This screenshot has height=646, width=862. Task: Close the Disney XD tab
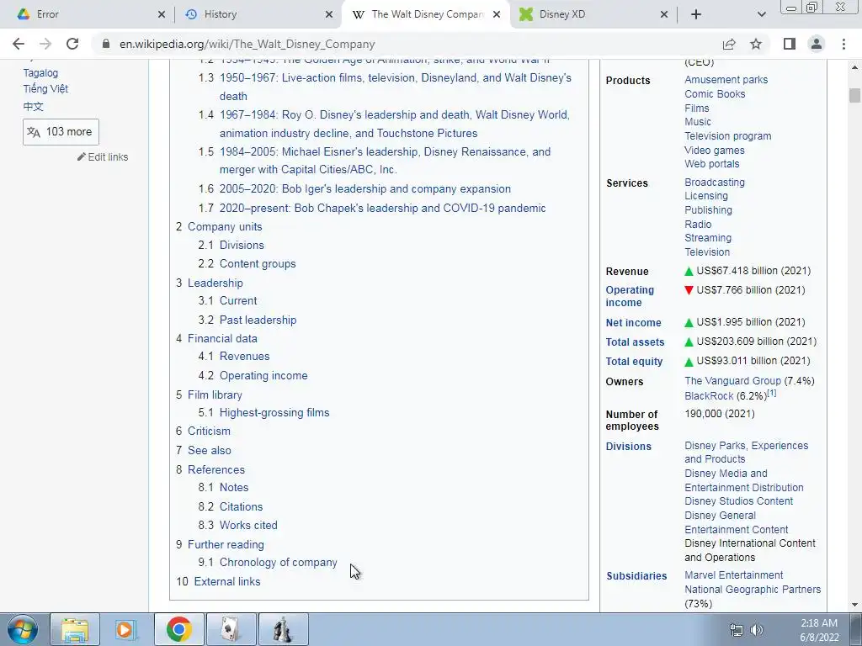(x=663, y=14)
